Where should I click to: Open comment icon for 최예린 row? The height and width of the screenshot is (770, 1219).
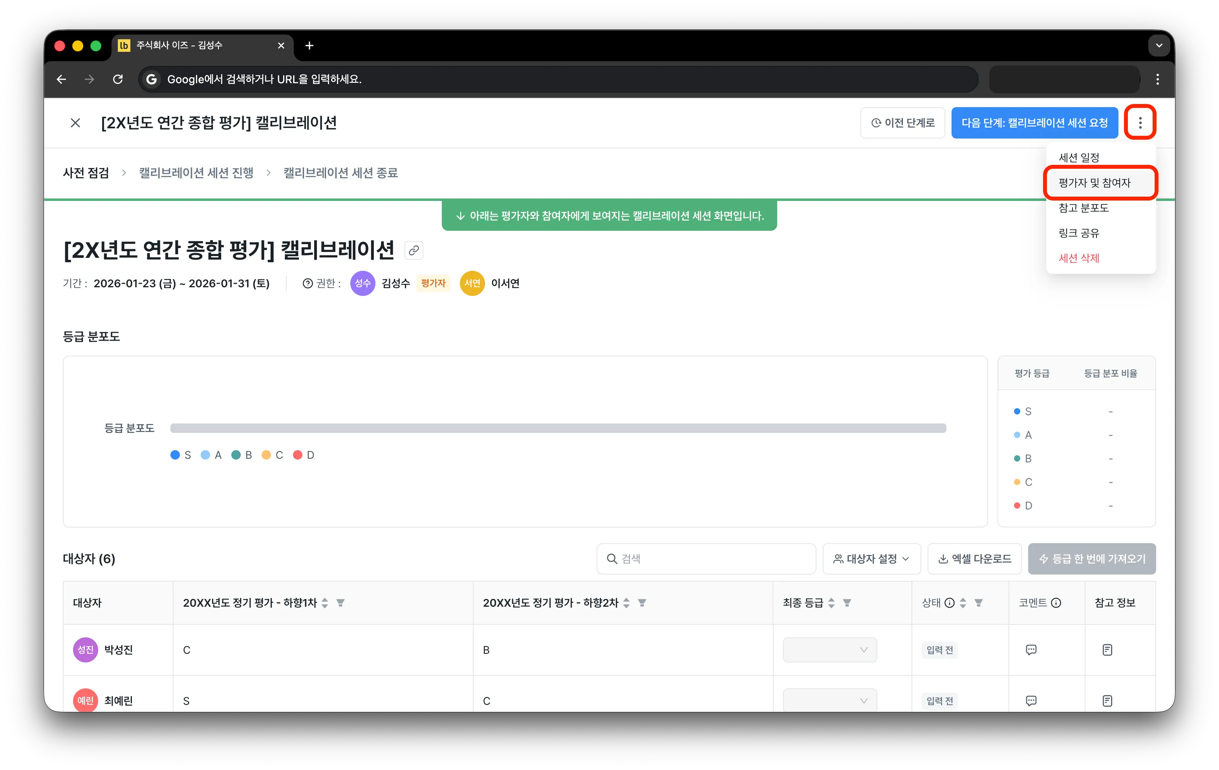[1030, 701]
